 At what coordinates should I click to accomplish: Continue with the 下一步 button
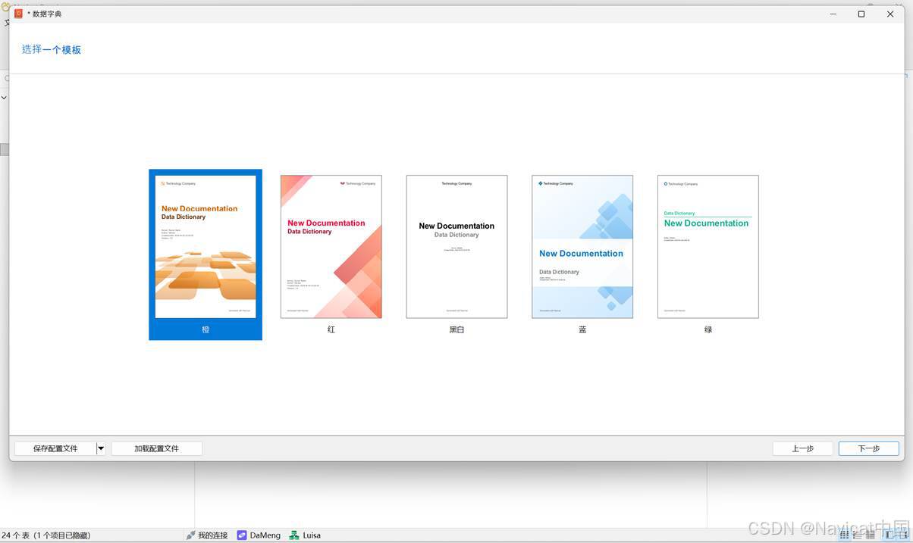point(869,448)
